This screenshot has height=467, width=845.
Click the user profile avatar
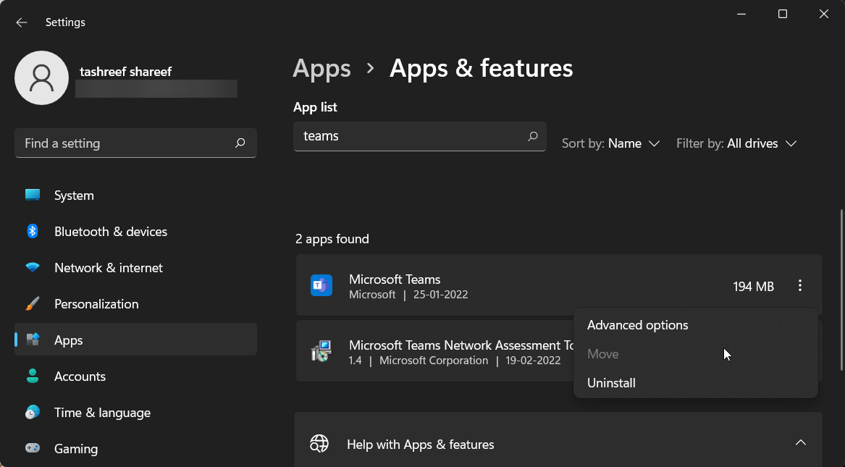click(x=41, y=77)
